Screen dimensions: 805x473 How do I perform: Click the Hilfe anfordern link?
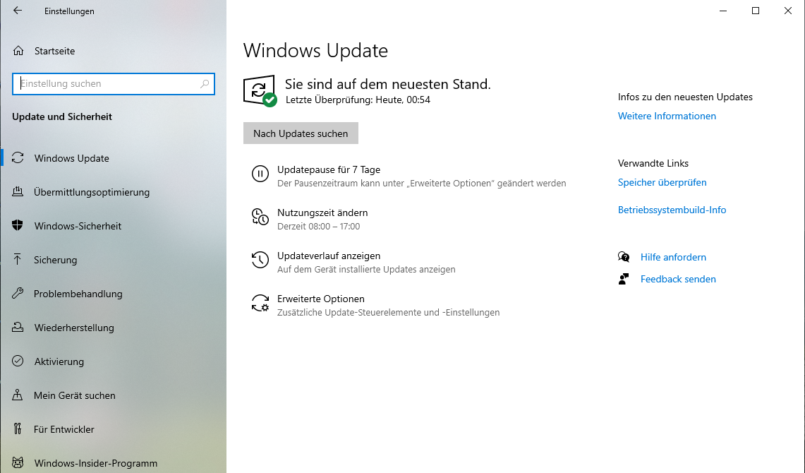click(673, 257)
